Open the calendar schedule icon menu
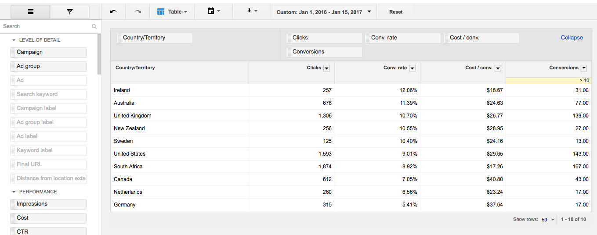Screen dimensions: 597x235 [213, 11]
